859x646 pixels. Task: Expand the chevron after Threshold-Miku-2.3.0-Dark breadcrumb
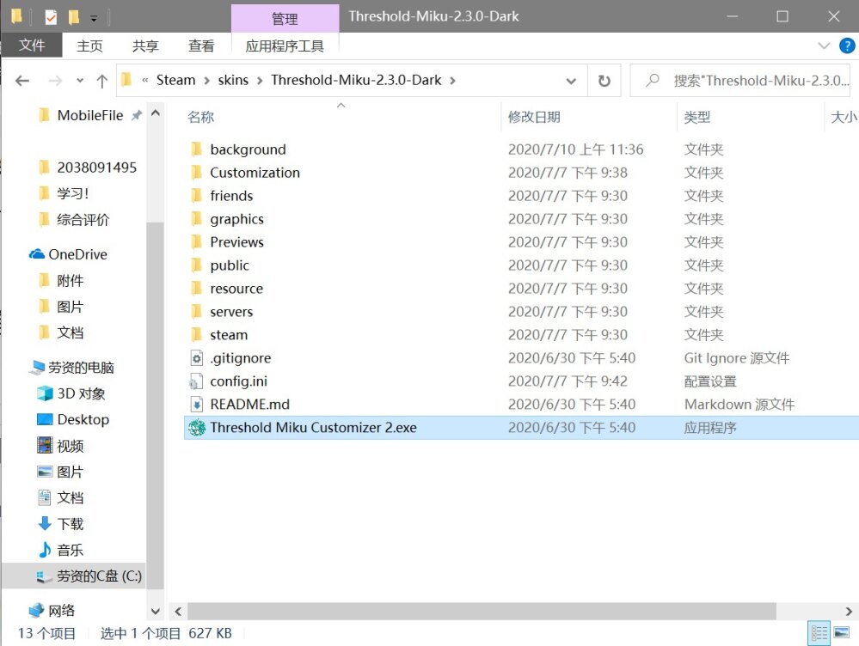click(452, 81)
